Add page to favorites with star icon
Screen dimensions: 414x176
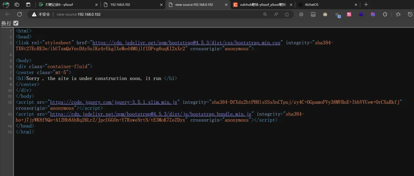[287, 14]
